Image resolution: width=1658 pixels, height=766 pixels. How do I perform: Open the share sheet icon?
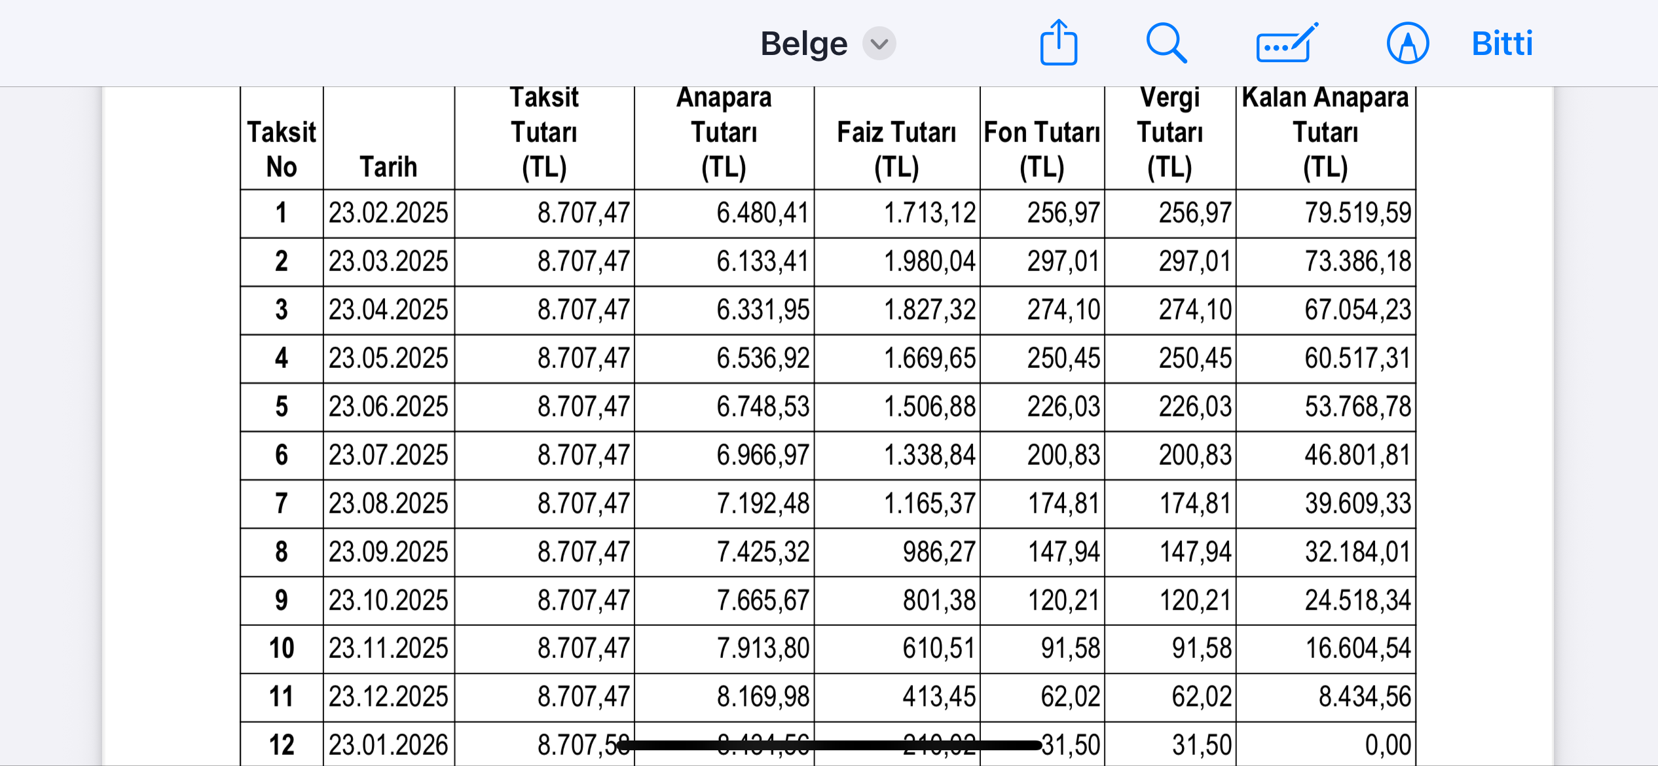[x=1058, y=43]
